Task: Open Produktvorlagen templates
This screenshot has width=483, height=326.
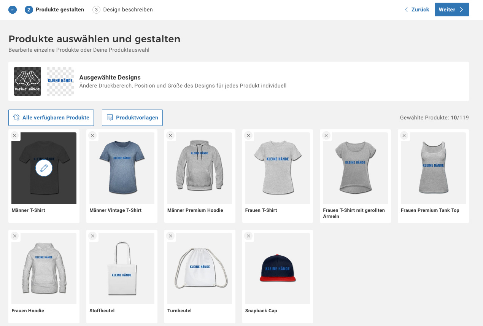Action: pyautogui.click(x=132, y=118)
